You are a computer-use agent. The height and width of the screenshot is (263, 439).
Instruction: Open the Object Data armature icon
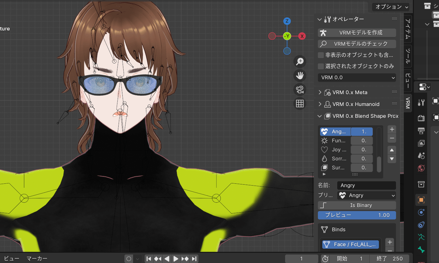[x=421, y=237]
